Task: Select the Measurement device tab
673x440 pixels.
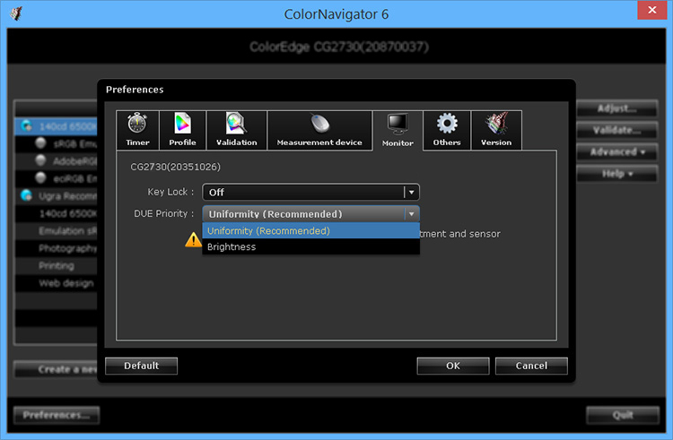Action: (319, 130)
